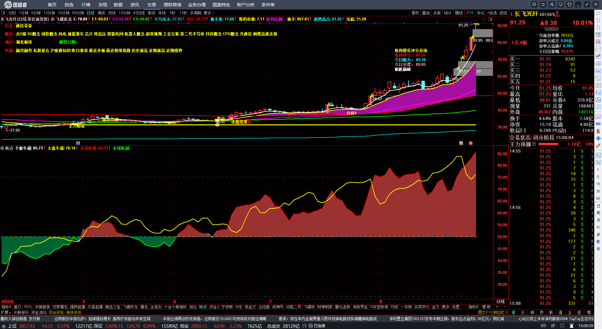
Task: Expand 更多 periods dropdown
Action: 209,13
